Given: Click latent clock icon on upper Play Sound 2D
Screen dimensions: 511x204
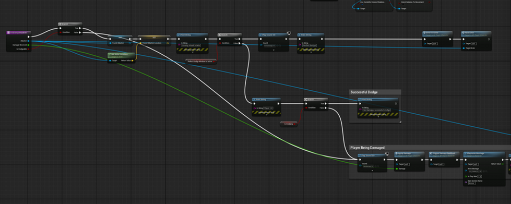Looking at the screenshot, I should [289, 33].
